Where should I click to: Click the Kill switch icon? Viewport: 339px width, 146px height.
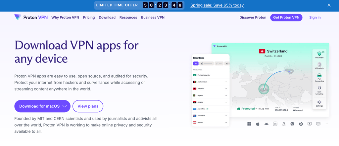pos(319,64)
